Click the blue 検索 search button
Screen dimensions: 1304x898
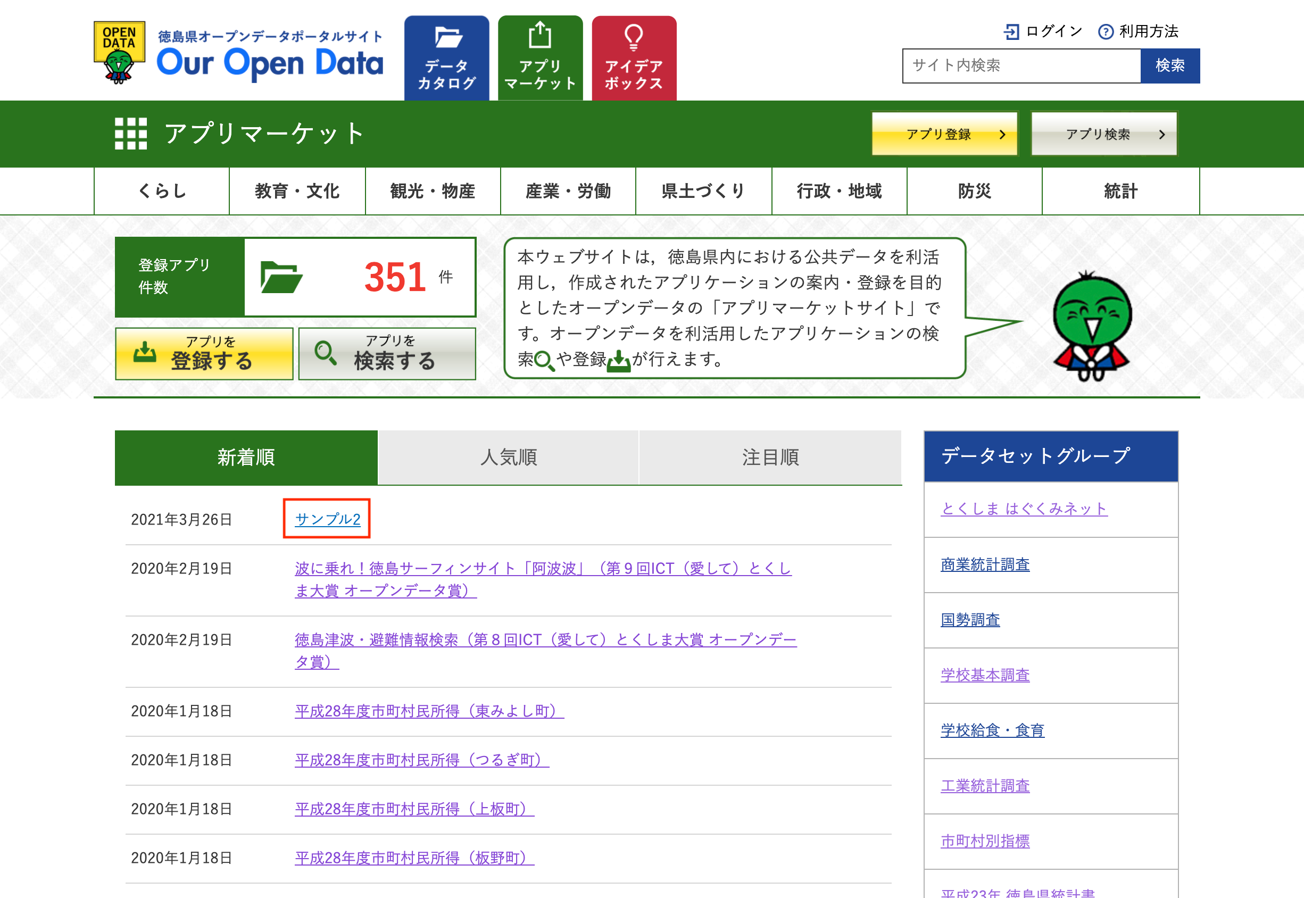click(1170, 66)
